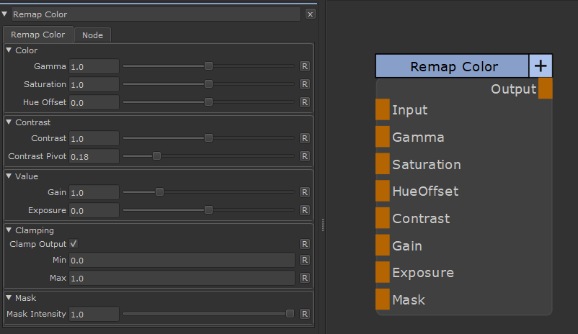Collapse the Color section
Screen dimensions: 578x334
pyautogui.click(x=9, y=50)
